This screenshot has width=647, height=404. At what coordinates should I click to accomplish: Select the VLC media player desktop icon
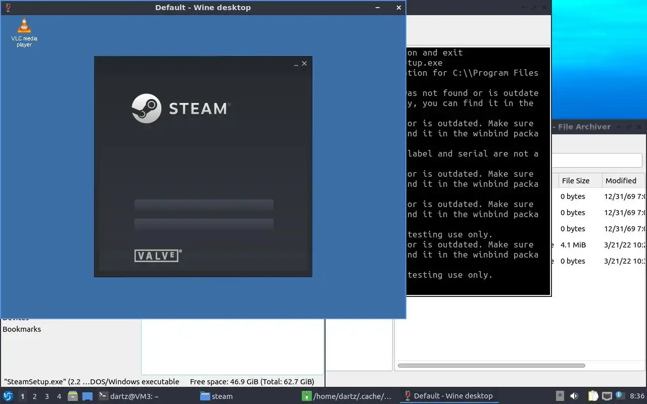coord(24,33)
